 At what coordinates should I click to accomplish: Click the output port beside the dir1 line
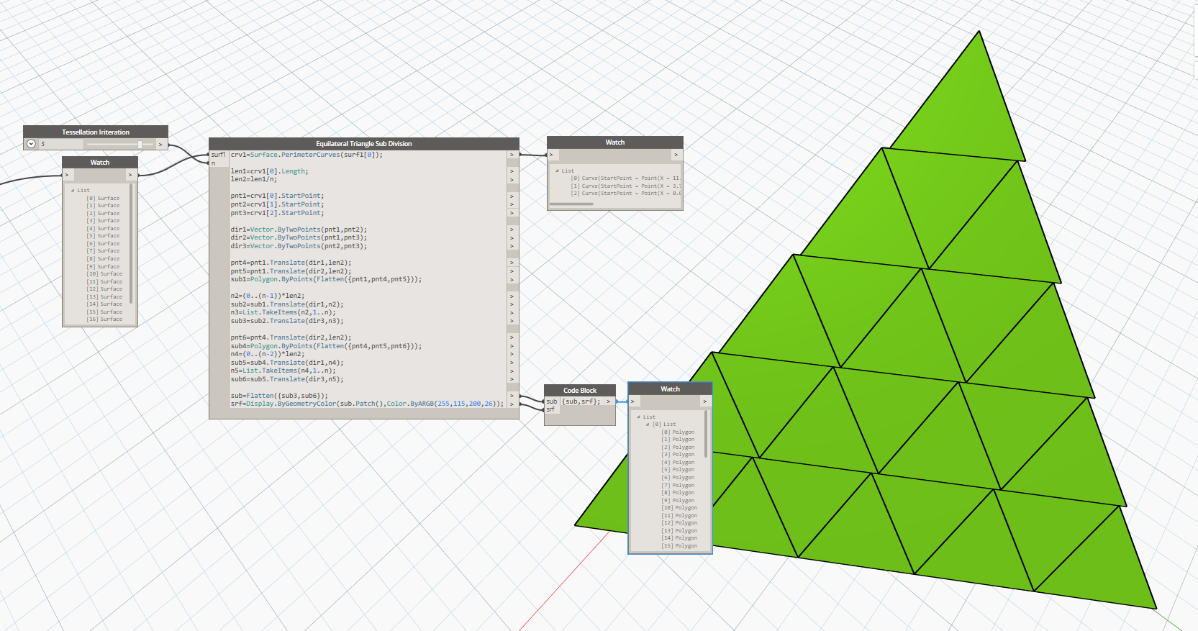512,230
